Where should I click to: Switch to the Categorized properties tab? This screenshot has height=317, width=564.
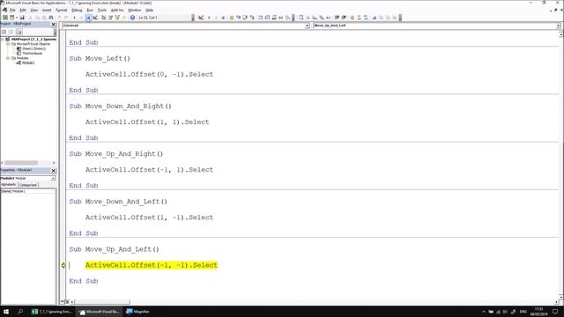coord(28,185)
